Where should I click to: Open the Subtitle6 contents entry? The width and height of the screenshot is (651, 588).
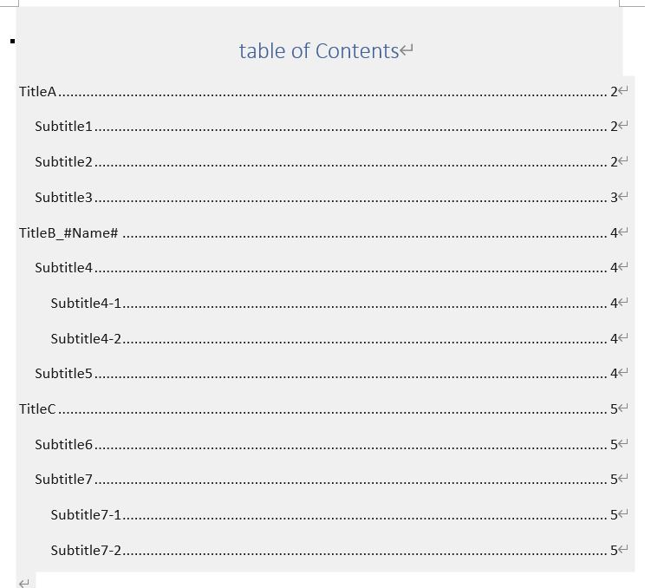pyautogui.click(x=63, y=445)
